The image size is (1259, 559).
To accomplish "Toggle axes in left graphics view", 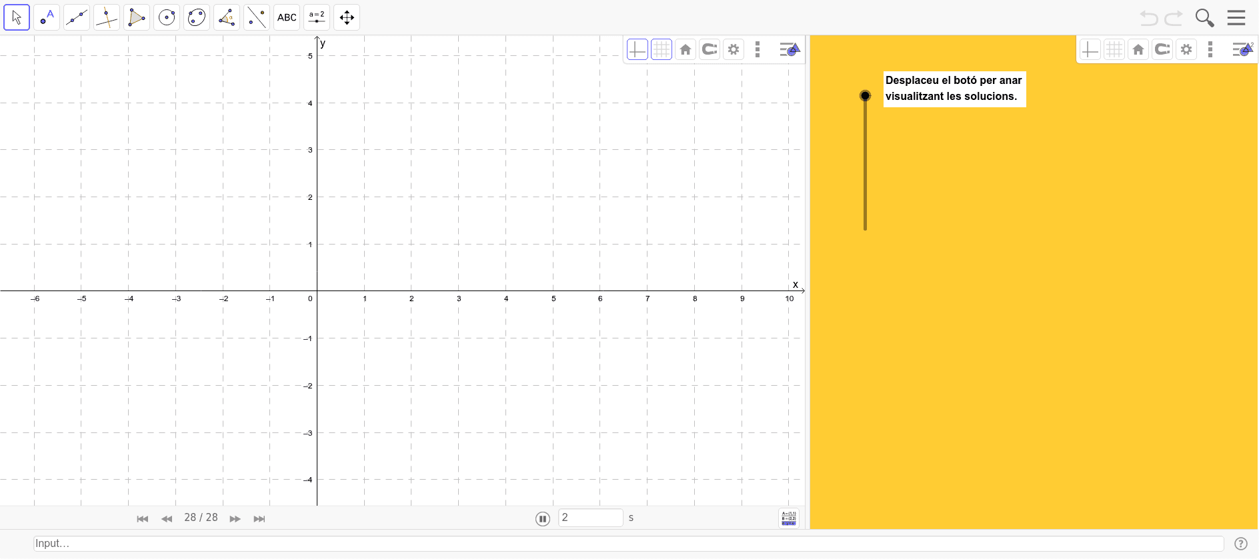I will (638, 49).
